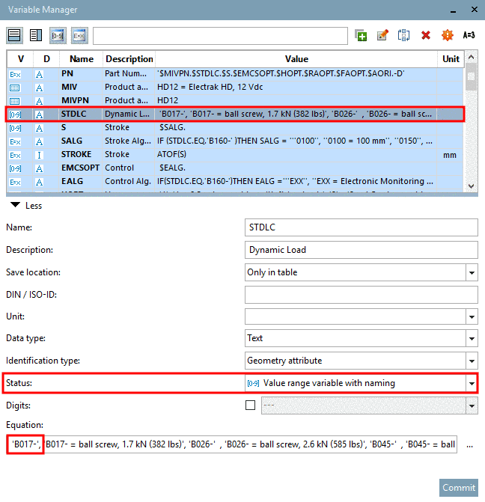485x502 pixels.
Task: Open the disabled Digits dropdown
Action: (472, 405)
